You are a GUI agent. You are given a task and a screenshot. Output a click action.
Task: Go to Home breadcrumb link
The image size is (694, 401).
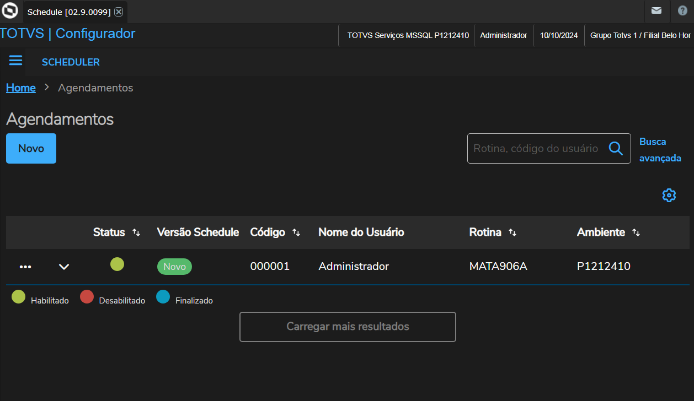click(x=21, y=88)
